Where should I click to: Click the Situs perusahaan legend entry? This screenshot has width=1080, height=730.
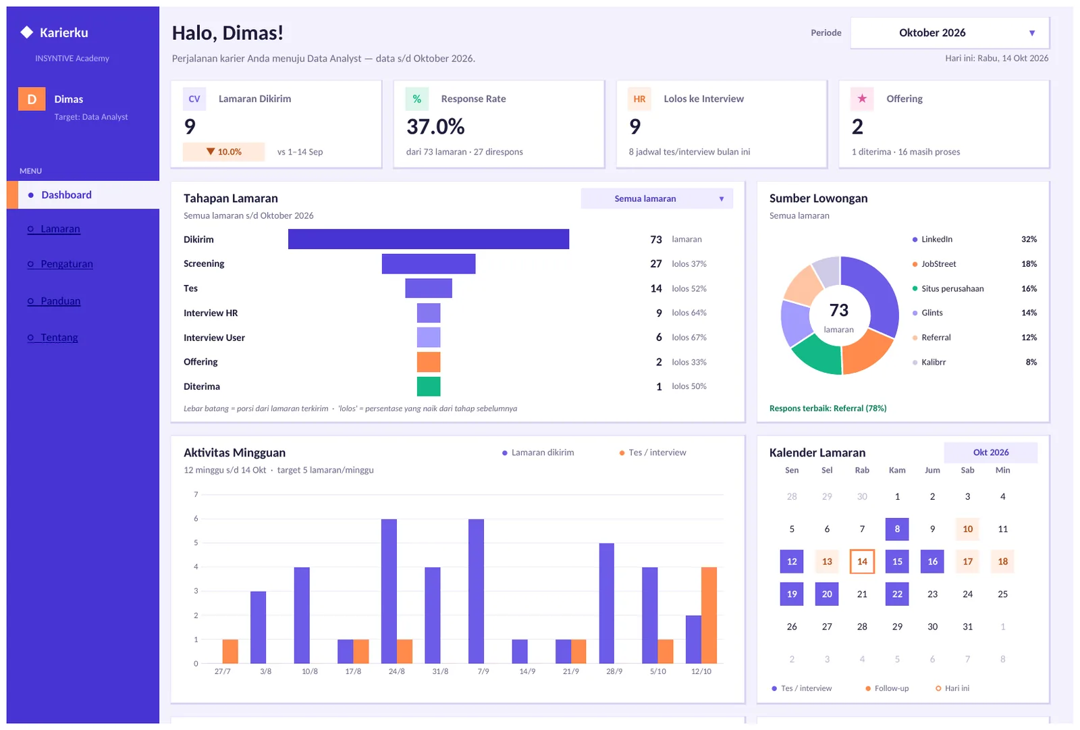(x=974, y=289)
